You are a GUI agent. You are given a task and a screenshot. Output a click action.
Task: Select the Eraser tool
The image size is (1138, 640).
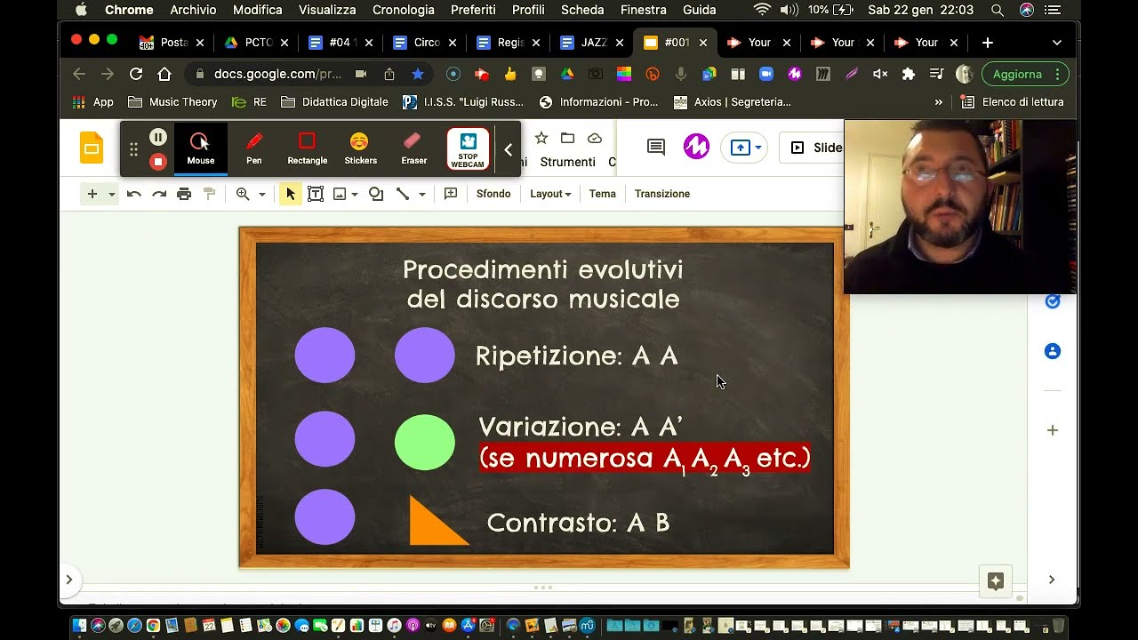(x=413, y=148)
